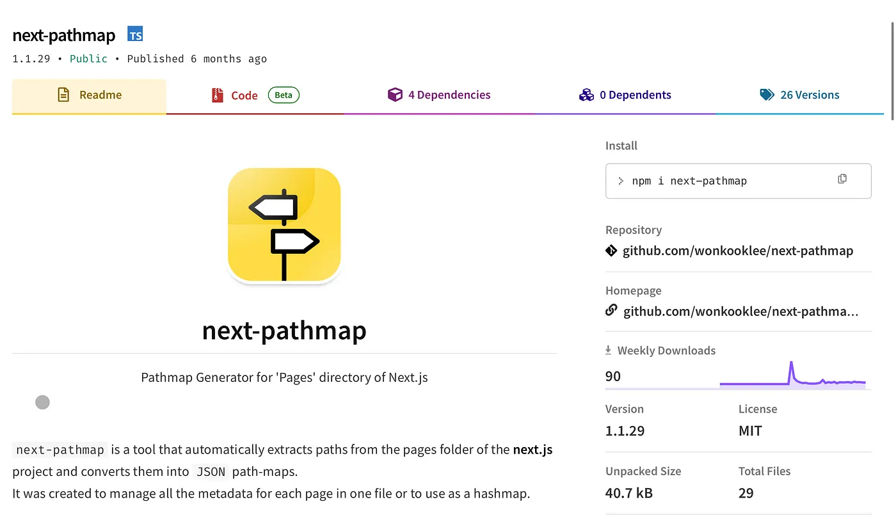The width and height of the screenshot is (896, 520).
Task: Click the MIT license value
Action: [x=750, y=431]
